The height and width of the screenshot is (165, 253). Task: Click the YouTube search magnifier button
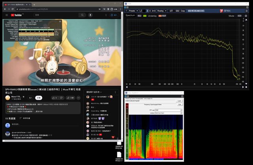[82, 15]
